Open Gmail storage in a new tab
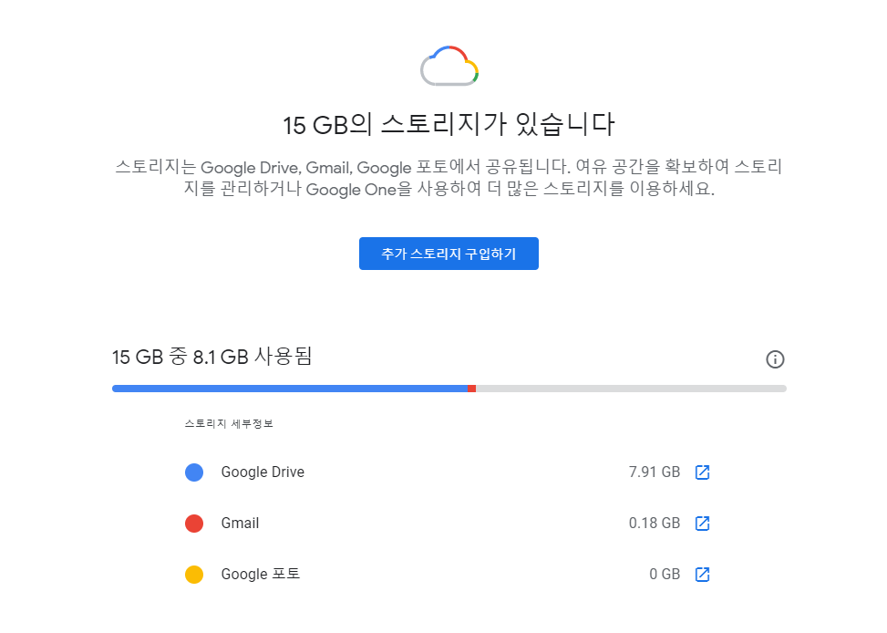This screenshot has height=633, width=887. click(701, 524)
